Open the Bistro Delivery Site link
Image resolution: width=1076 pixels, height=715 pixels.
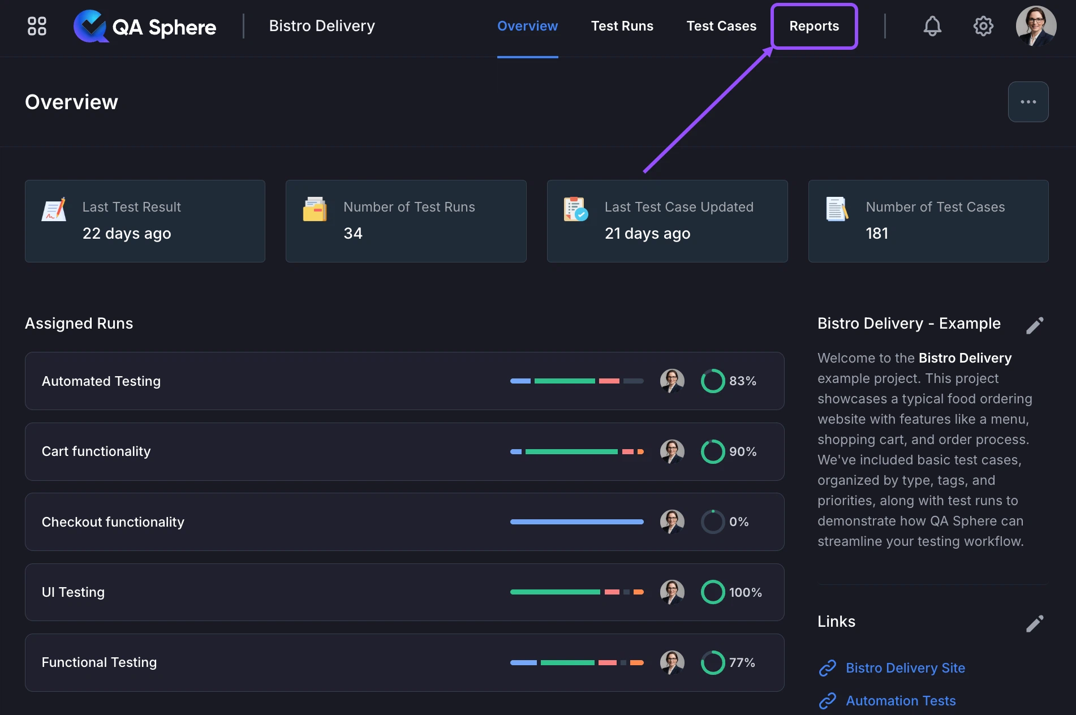coord(905,668)
